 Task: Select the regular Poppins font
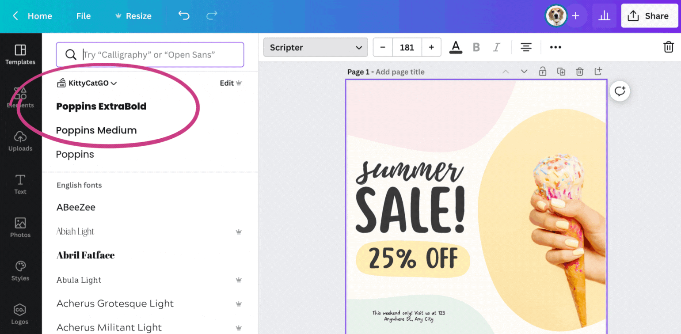click(x=75, y=155)
